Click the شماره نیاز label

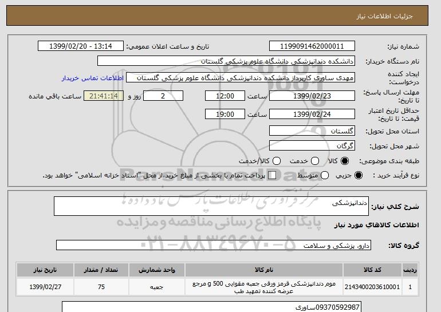403,47
